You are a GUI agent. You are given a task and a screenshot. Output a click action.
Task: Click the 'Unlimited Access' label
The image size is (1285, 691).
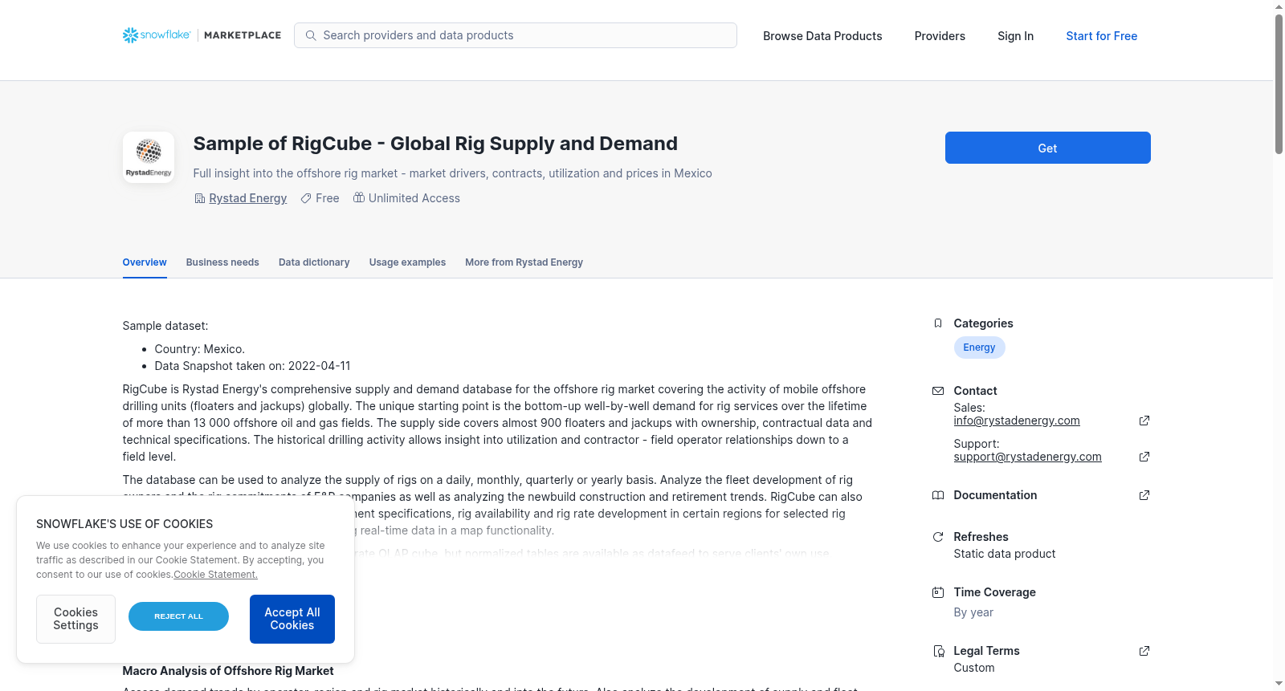click(x=414, y=198)
